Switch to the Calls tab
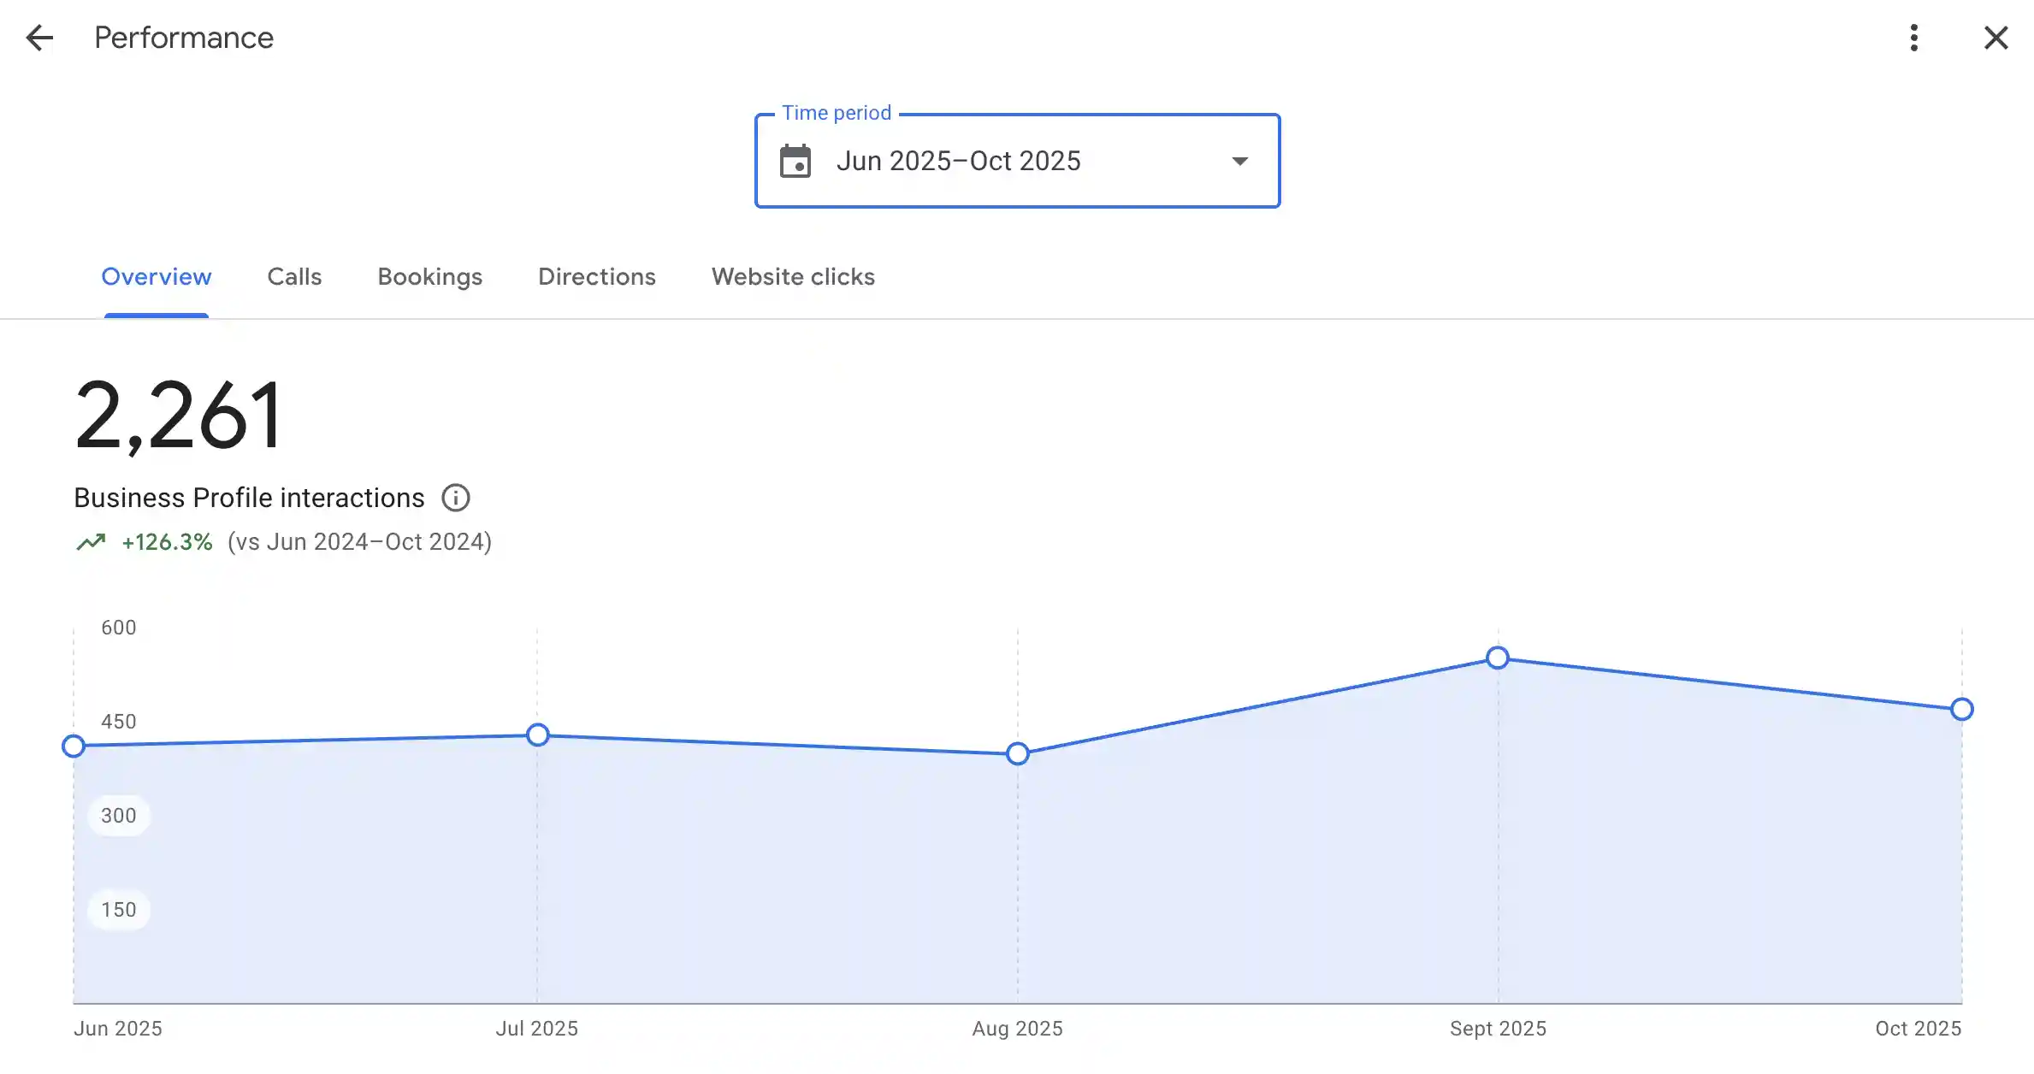The image size is (2034, 1074). coord(294,277)
